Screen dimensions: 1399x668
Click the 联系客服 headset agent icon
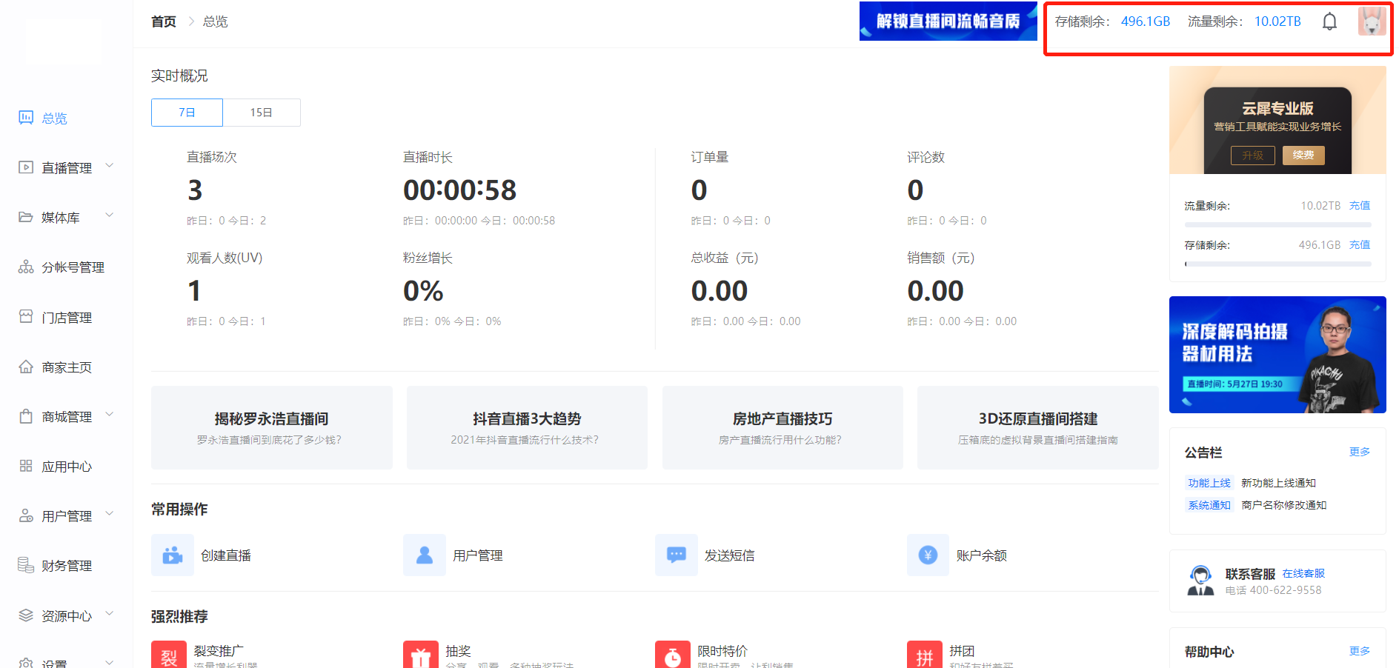(x=1200, y=581)
